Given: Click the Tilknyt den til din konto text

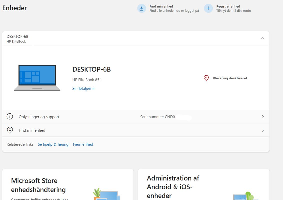Looking at the screenshot, I should 234,11.
